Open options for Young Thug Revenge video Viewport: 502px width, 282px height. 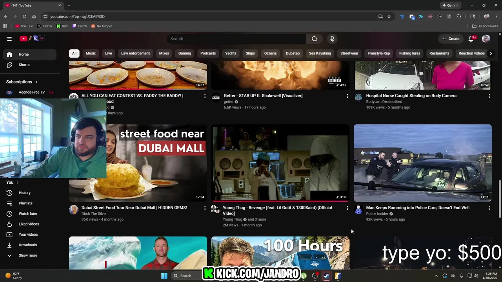click(347, 208)
